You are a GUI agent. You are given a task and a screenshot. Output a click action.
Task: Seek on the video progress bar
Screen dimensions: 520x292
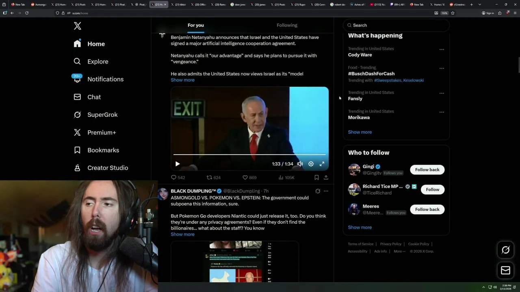(x=249, y=155)
